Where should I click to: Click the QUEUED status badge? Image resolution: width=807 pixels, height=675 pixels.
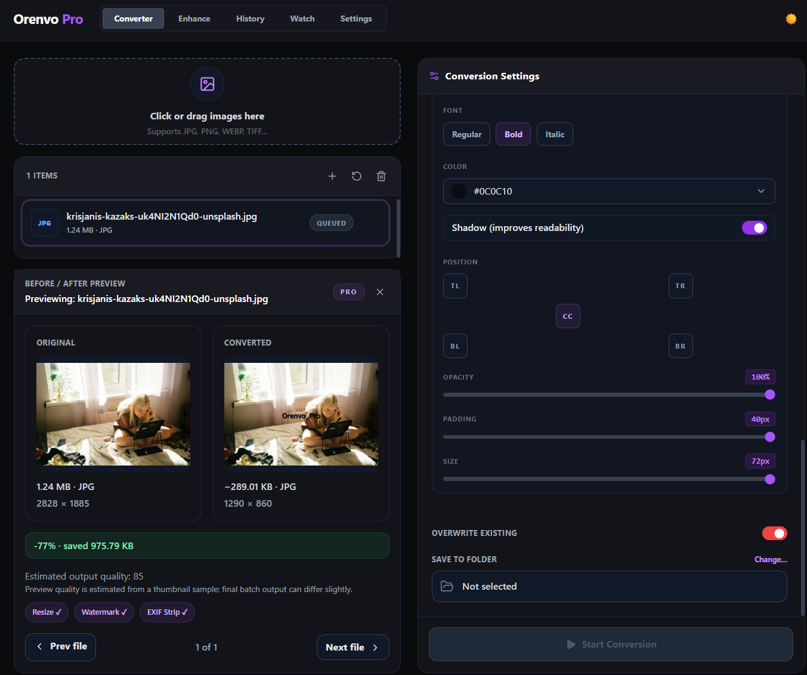(332, 223)
